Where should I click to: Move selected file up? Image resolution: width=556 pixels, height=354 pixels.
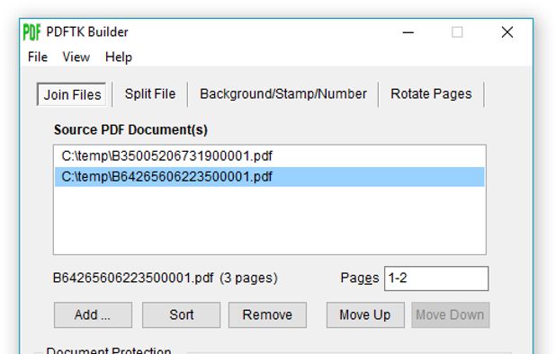365,314
